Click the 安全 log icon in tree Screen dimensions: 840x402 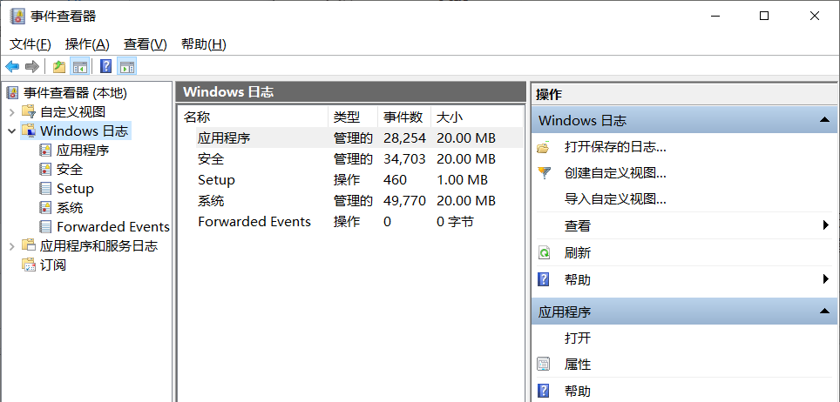(45, 169)
